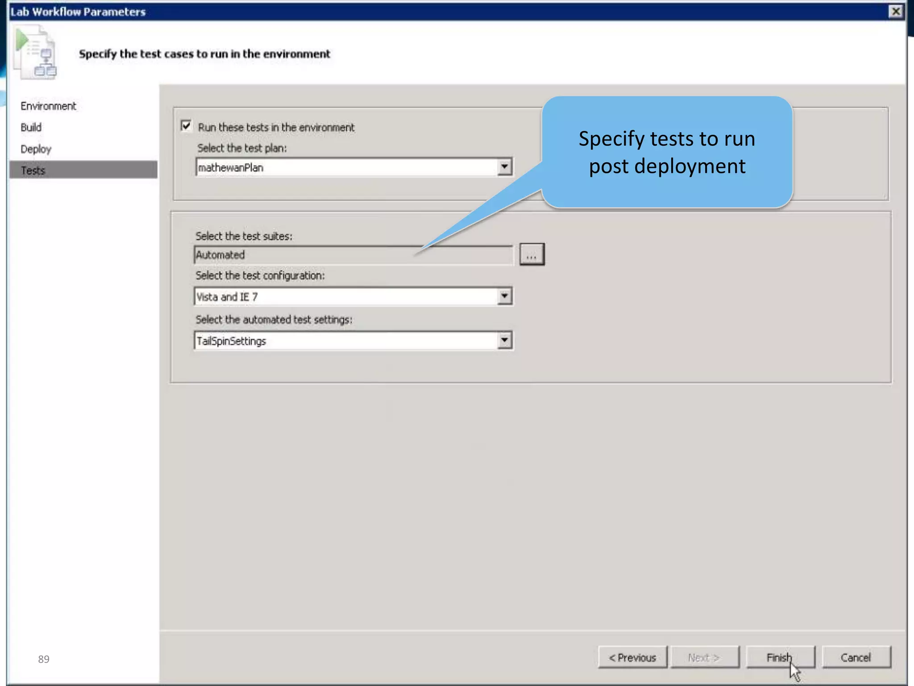914x686 pixels.
Task: Close the Lab Workflow Parameters dialog
Action: 895,12
